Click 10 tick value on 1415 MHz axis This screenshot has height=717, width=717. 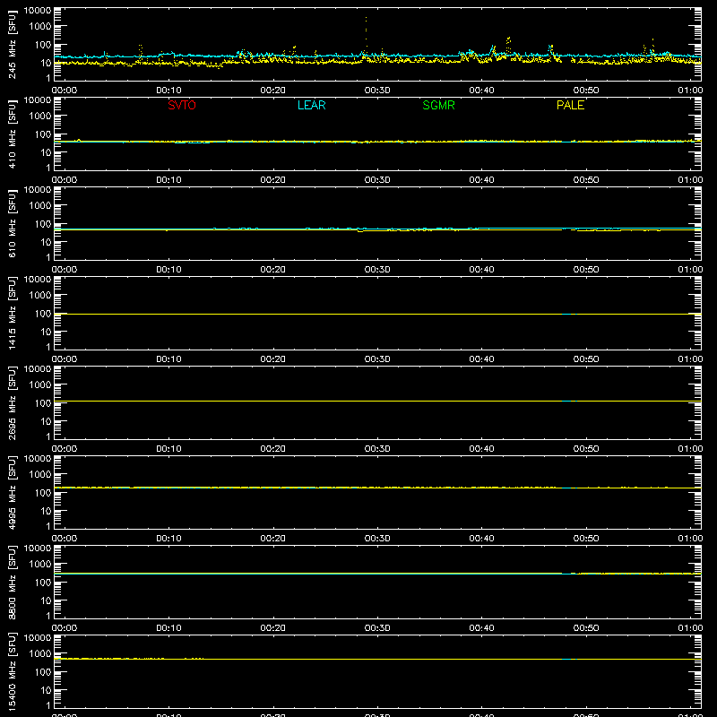(46, 332)
